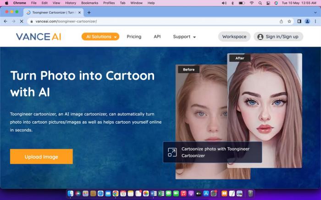Click the expand icon in Cartoonize photo box
321x200 pixels.
coord(172,152)
